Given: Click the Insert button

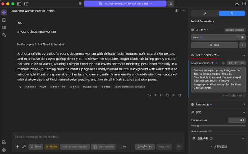Looking at the screenshot, I should [x=164, y=147].
